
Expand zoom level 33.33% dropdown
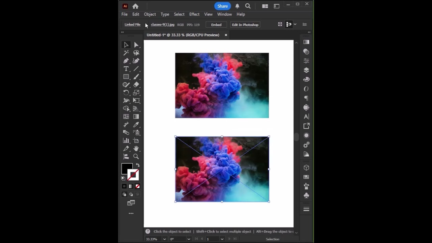(x=164, y=239)
